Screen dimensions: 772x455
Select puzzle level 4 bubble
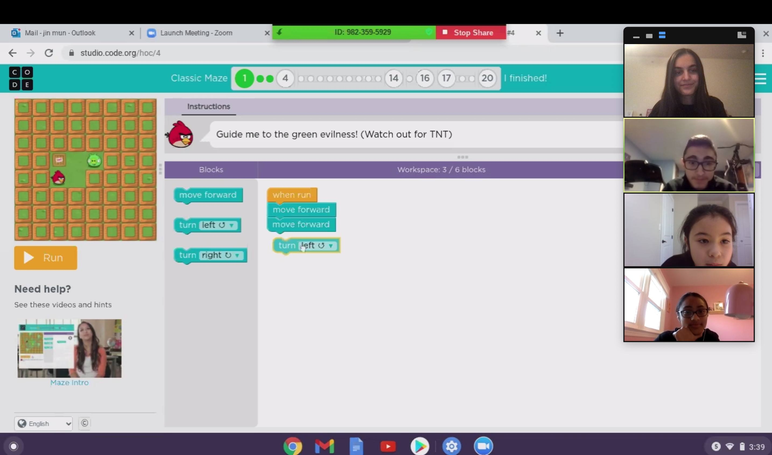pos(285,79)
